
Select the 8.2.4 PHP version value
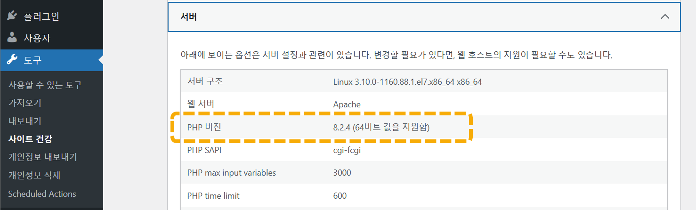pyautogui.click(x=381, y=127)
